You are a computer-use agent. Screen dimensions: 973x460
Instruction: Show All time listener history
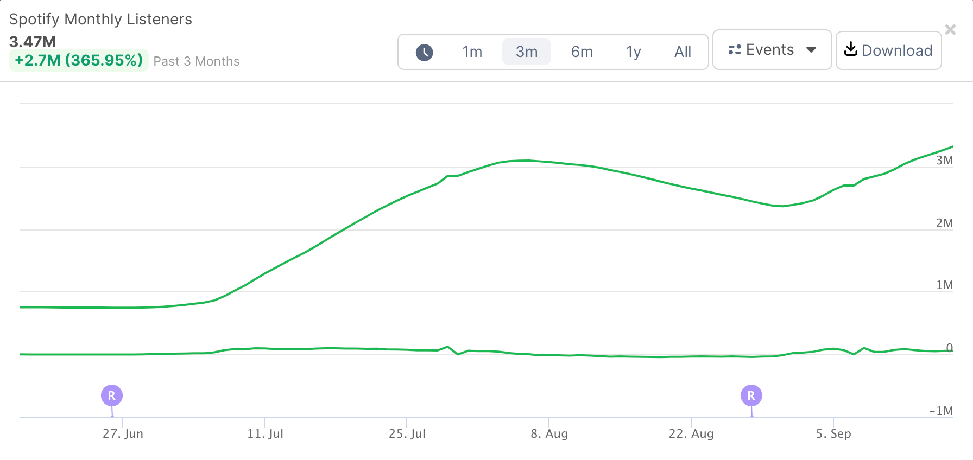pyautogui.click(x=683, y=52)
